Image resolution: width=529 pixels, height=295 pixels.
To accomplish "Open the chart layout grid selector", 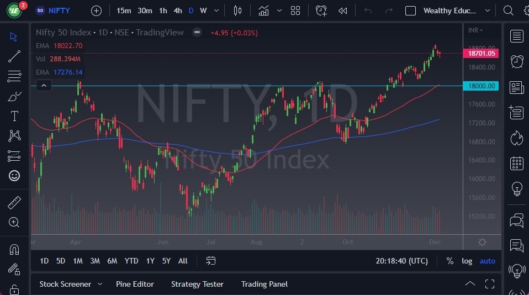I will (x=295, y=11).
